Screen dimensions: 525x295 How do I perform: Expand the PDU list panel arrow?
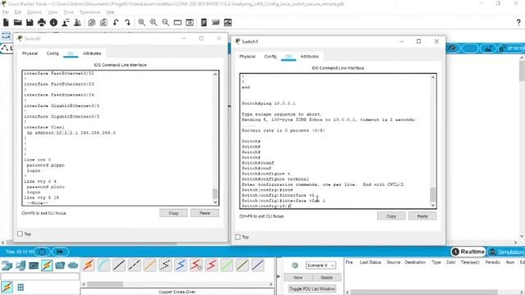[x=278, y=276]
